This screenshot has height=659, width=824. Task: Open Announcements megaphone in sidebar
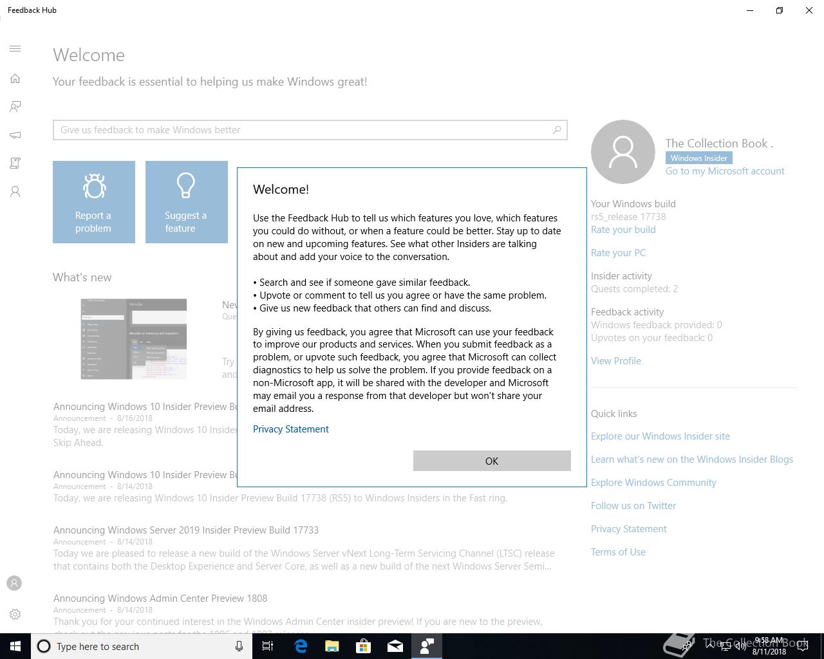point(15,135)
